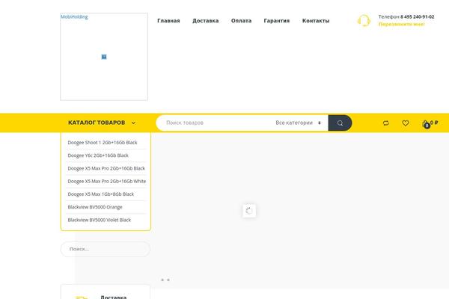
Task: Click the magnifier search button
Action: point(340,123)
